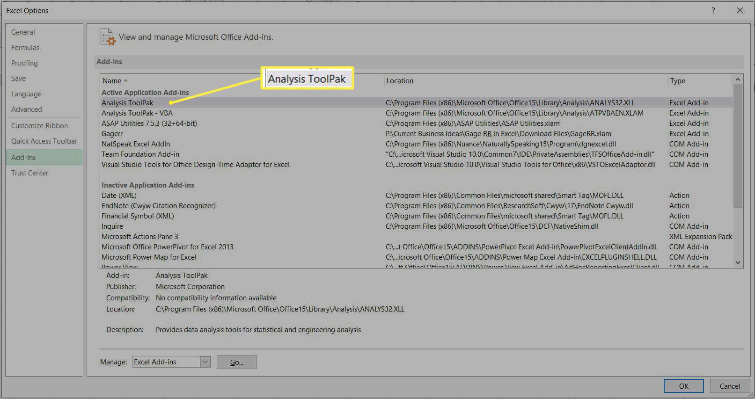Select the Date (XML) add-in row
This screenshot has width=755, height=399.
[x=417, y=196]
